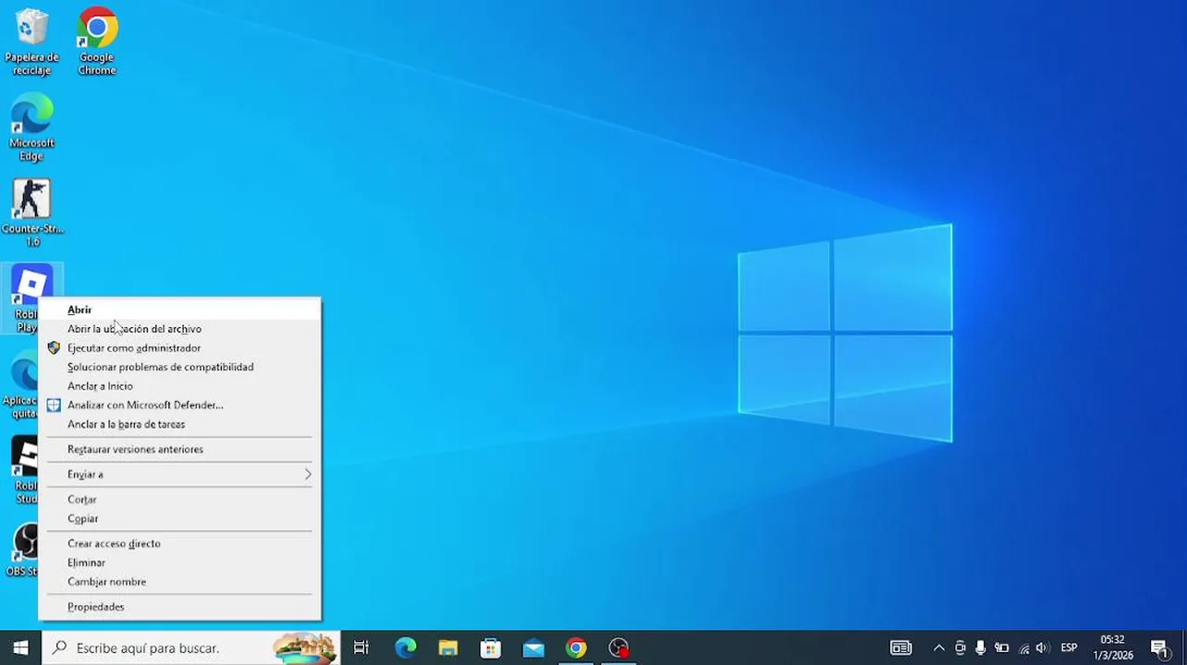Choose 'Anclar a la barra de tareas'
The image size is (1187, 665).
179,424
